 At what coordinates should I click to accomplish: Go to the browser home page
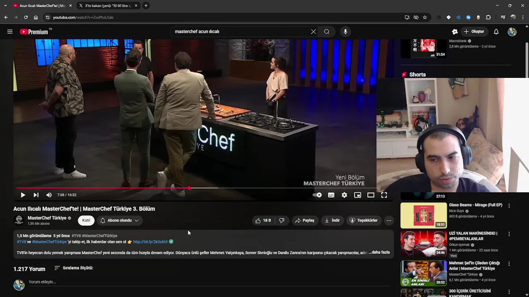click(36, 17)
